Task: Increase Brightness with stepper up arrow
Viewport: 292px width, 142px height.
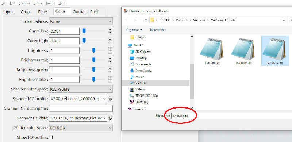Action: pos(110,49)
